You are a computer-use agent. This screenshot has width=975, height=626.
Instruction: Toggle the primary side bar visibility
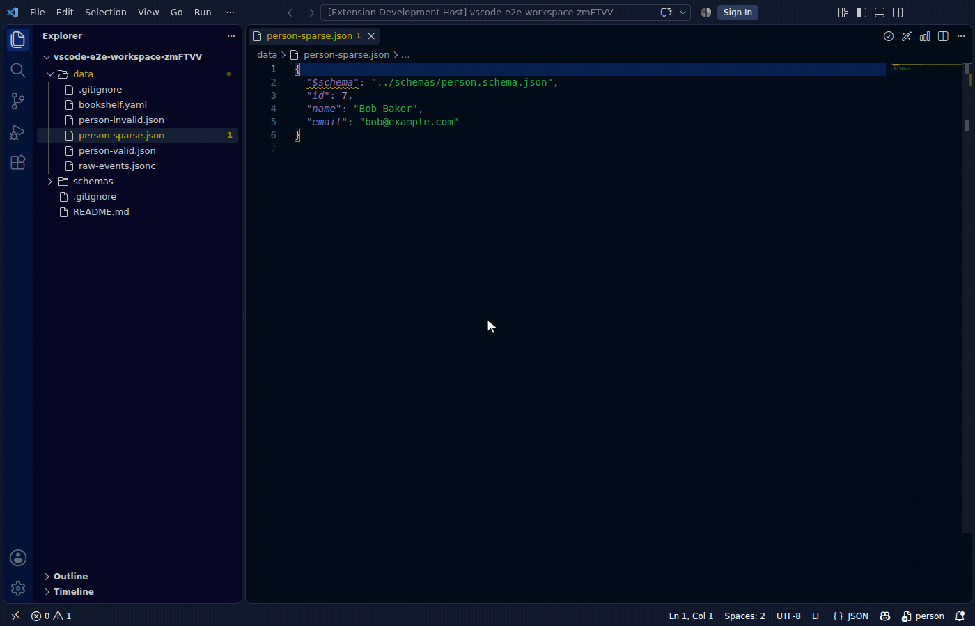[861, 13]
